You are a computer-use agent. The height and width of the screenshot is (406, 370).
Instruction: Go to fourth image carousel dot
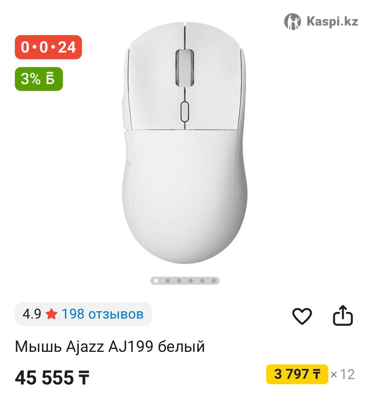(x=191, y=281)
